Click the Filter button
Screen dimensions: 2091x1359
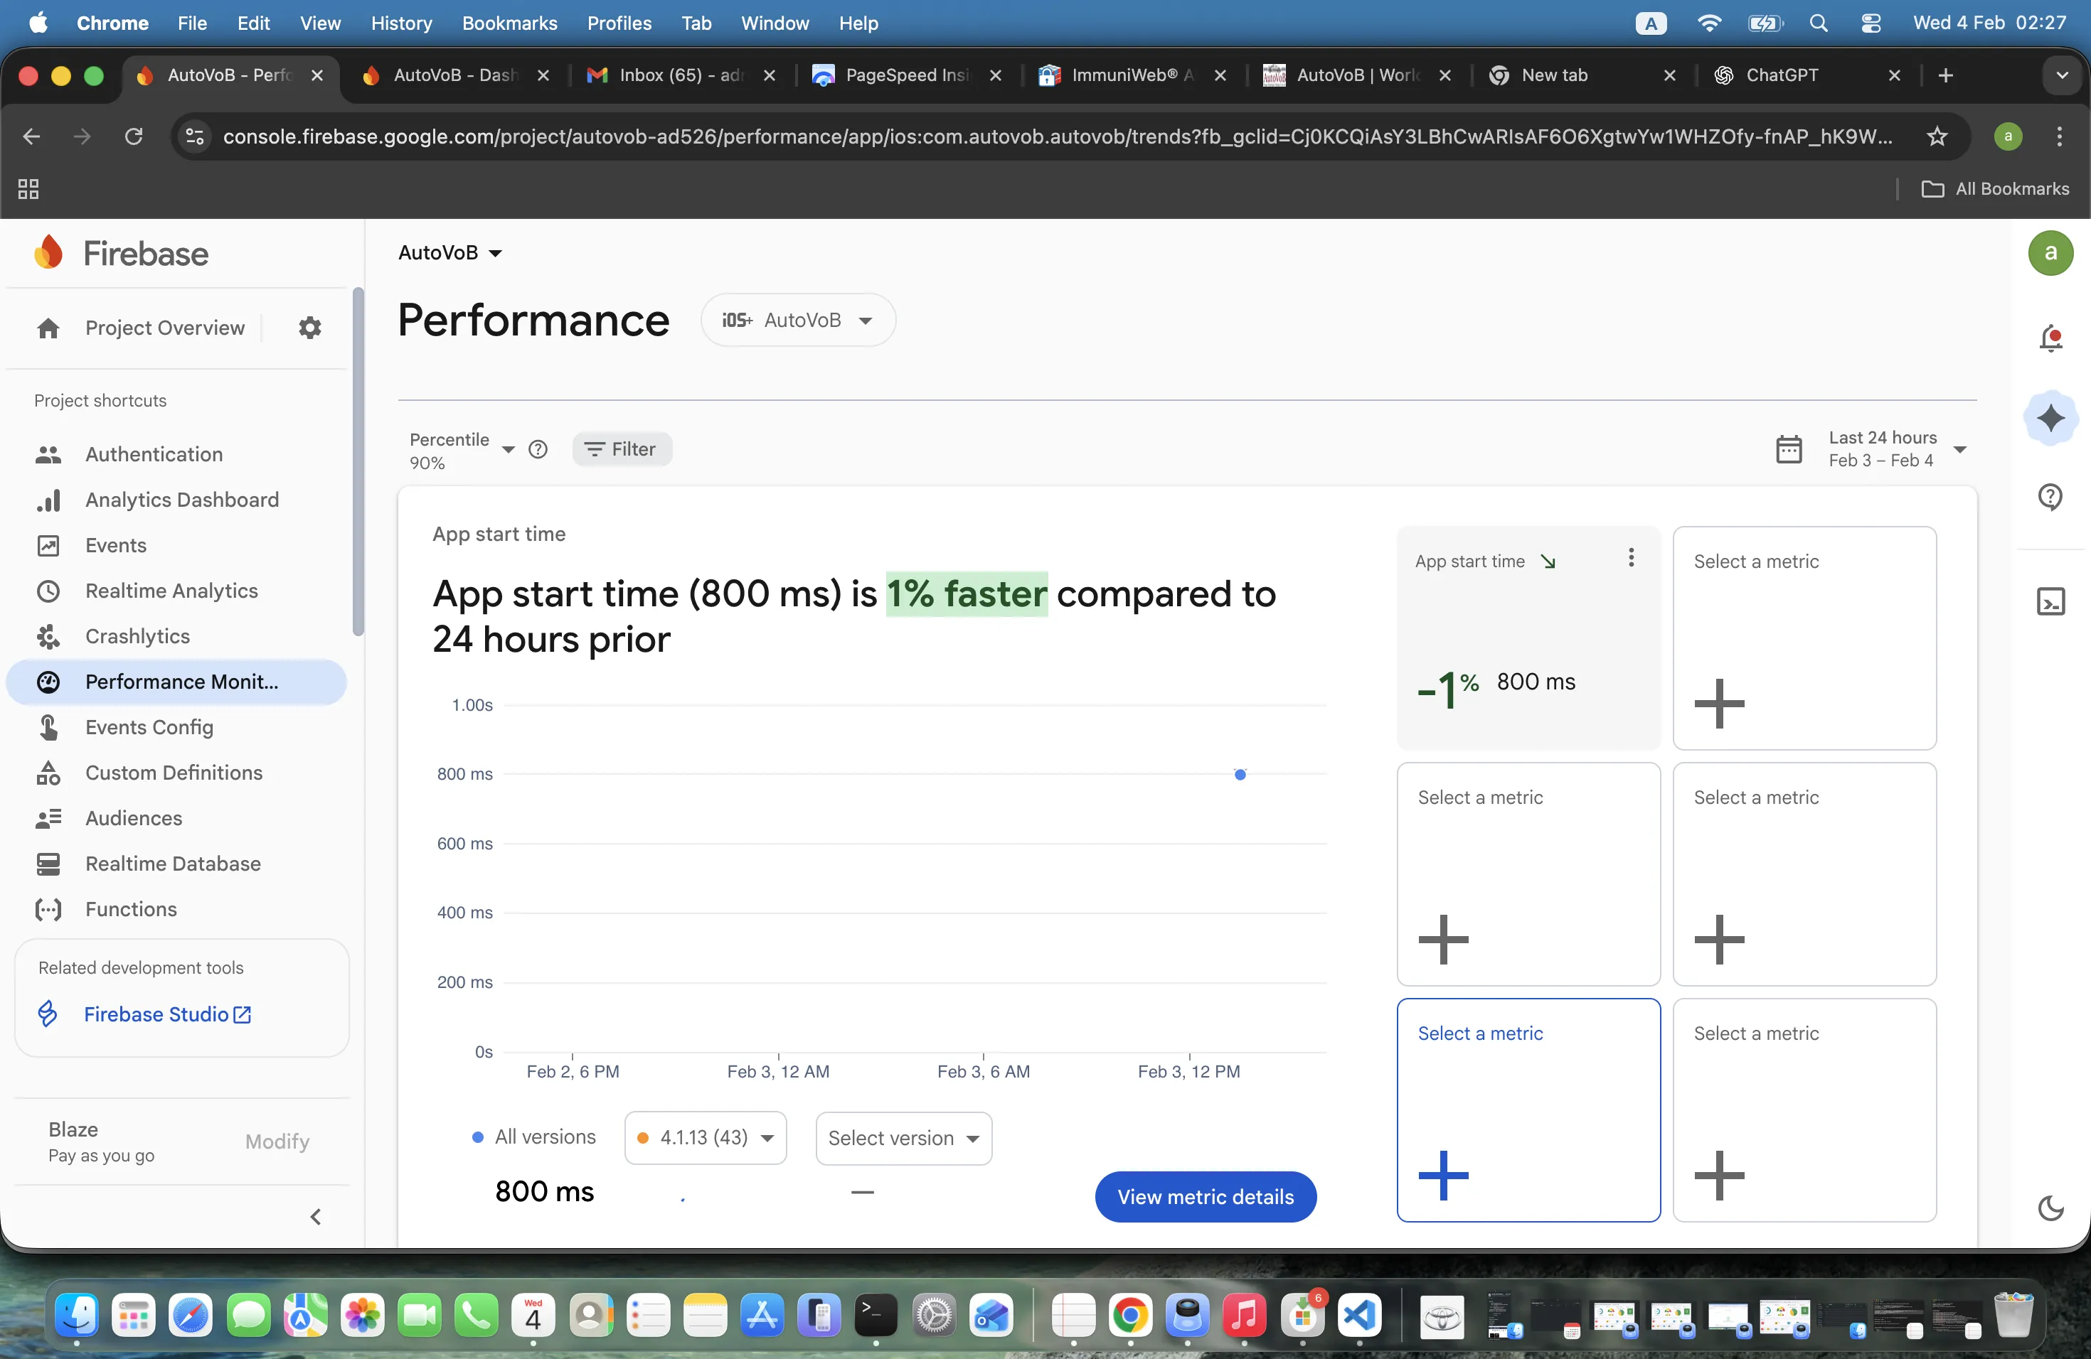click(x=621, y=449)
